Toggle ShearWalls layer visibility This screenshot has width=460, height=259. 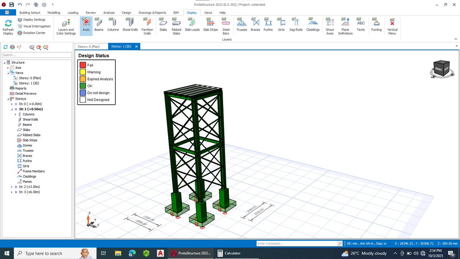tap(130, 26)
